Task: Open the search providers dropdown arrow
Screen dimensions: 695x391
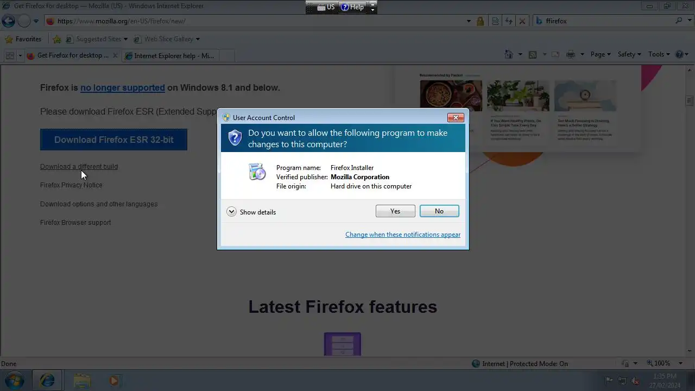Action: pos(689,21)
